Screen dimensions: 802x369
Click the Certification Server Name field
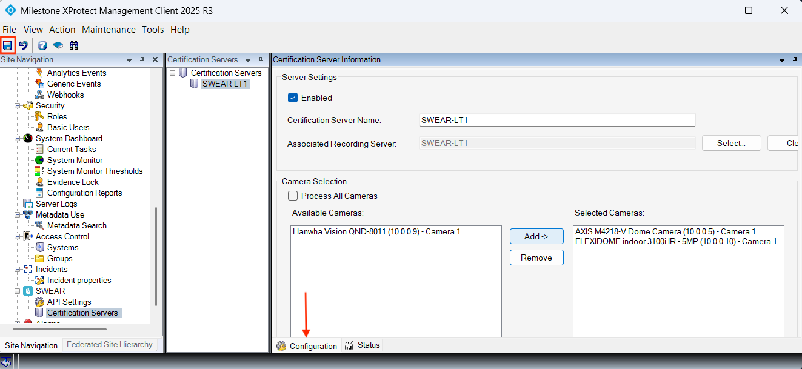coord(556,120)
